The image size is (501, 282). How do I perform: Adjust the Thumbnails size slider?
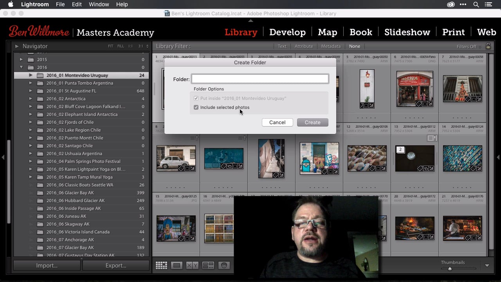(x=450, y=269)
